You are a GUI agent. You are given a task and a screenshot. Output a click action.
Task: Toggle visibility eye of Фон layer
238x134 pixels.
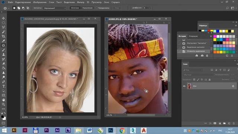(184, 86)
